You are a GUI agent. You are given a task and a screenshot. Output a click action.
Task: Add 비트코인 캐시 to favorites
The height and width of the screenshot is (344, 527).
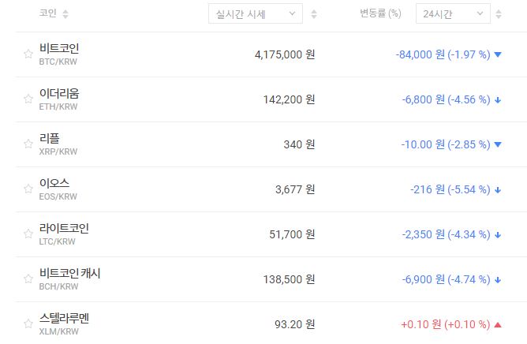(28, 279)
